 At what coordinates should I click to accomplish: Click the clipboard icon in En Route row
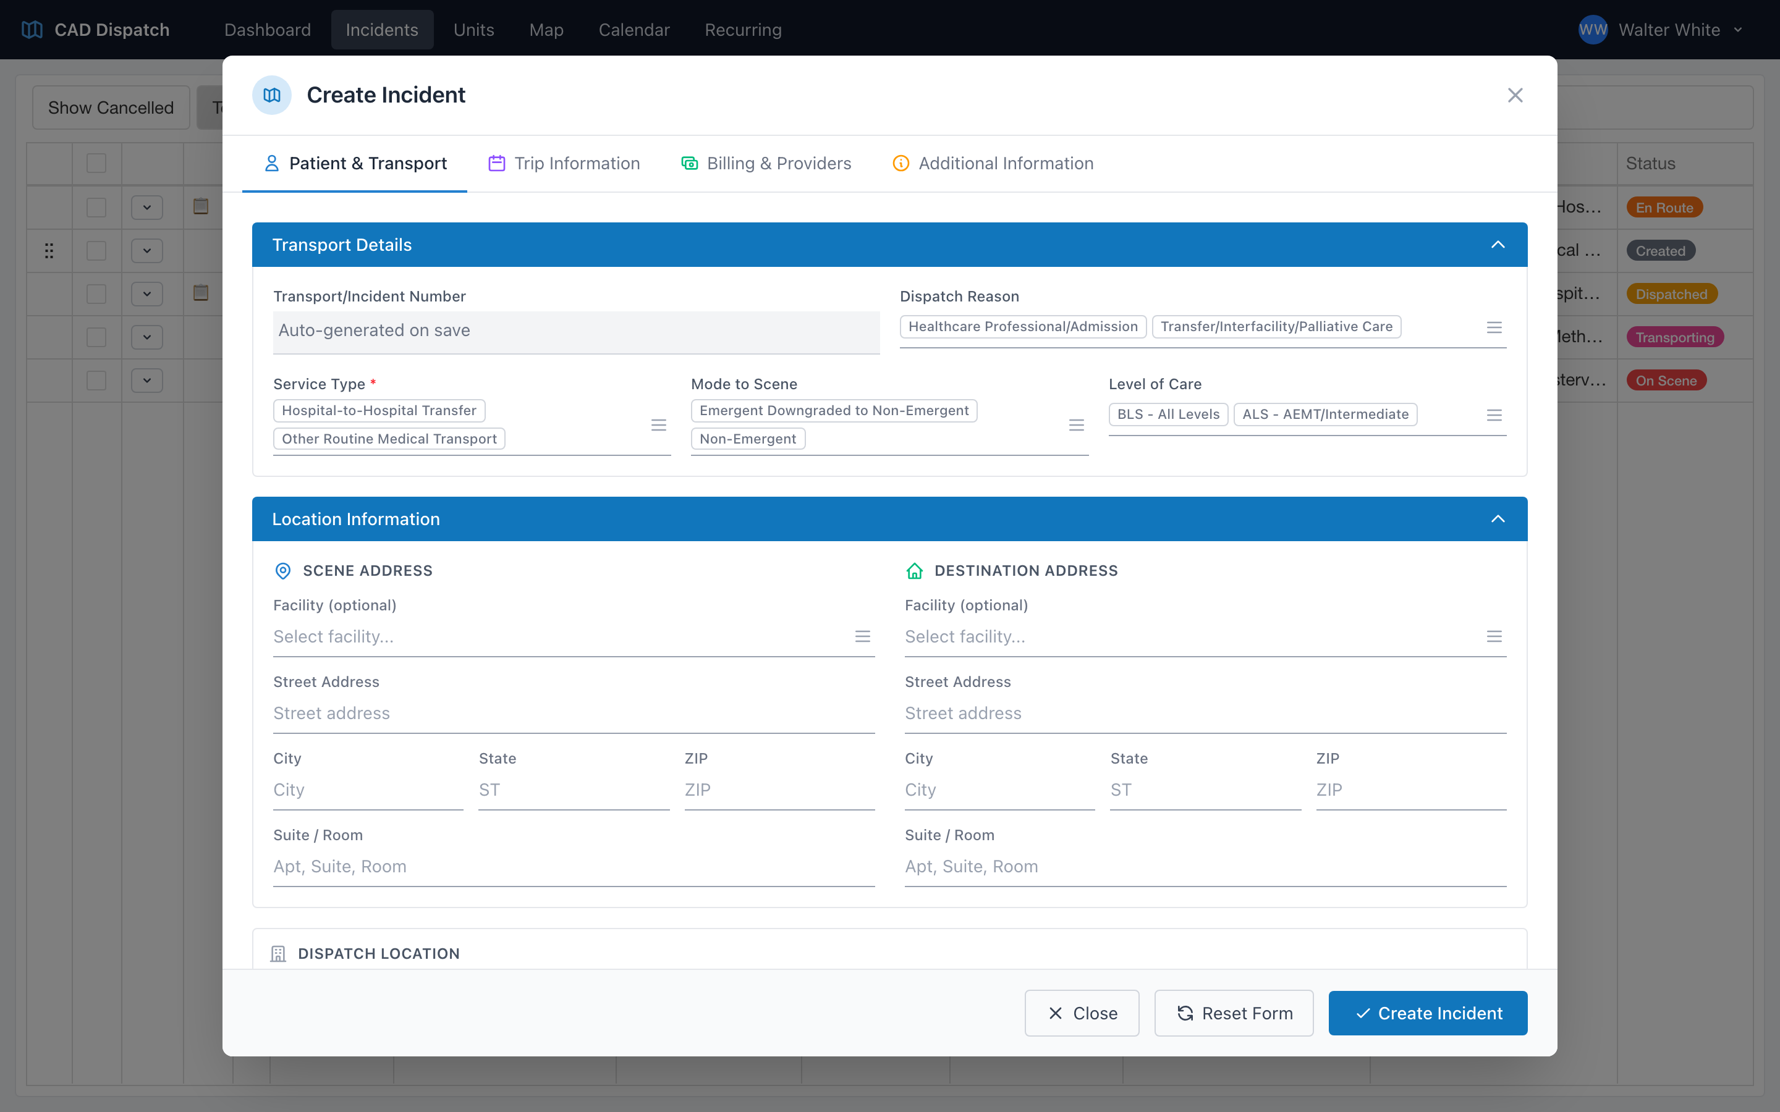[201, 207]
